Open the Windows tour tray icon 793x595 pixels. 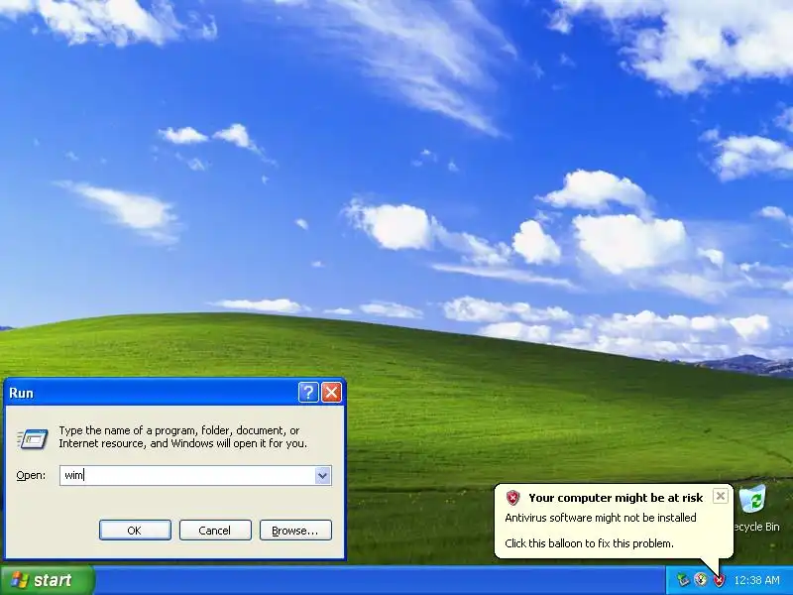pos(701,580)
